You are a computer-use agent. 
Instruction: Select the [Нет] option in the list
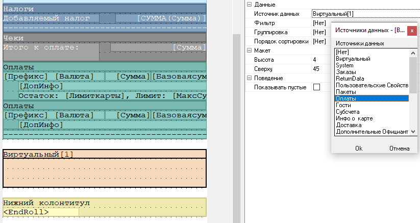coord(342,52)
